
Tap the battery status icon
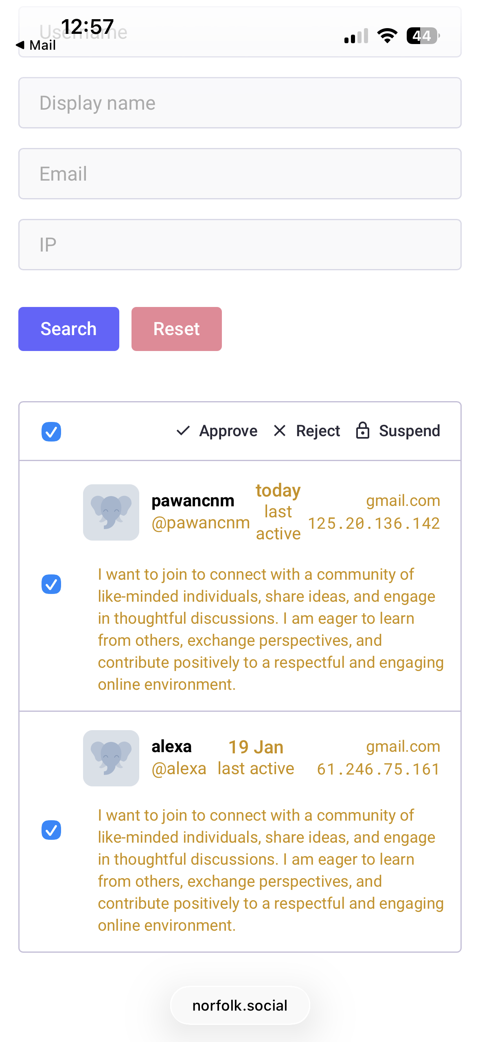point(423,36)
